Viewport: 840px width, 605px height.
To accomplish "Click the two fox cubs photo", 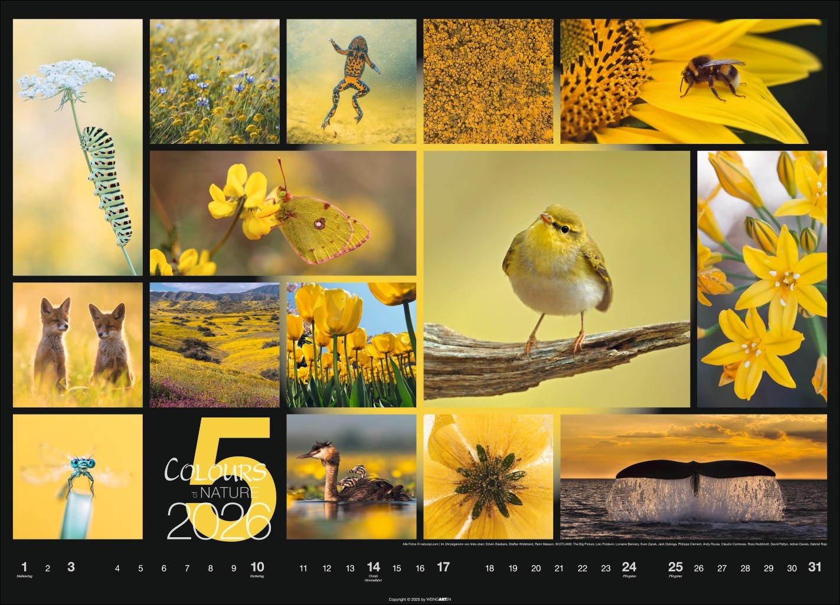I will click(78, 345).
